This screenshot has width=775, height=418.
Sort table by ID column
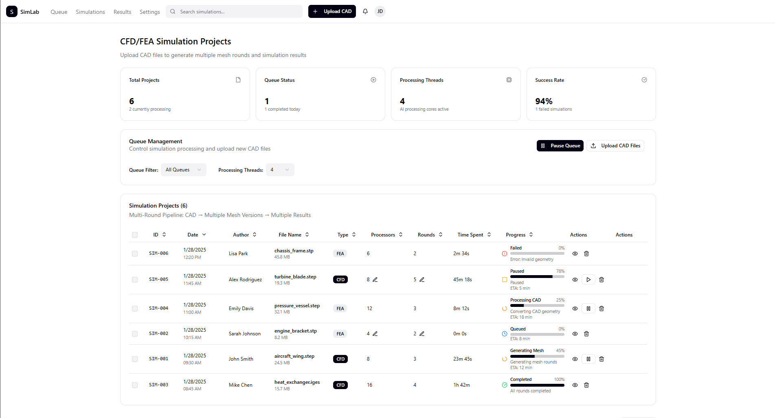pos(160,235)
